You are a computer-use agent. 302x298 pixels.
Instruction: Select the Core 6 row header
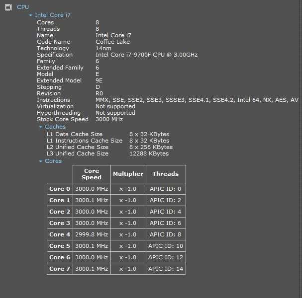(x=60, y=257)
